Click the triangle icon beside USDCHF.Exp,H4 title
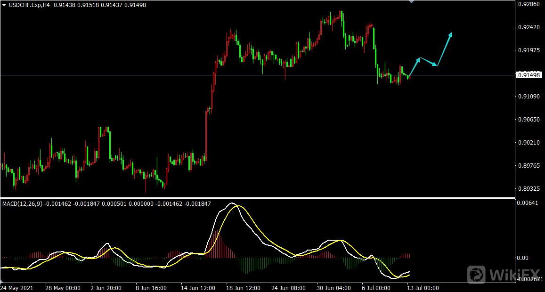Image resolution: width=545 pixels, height=292 pixels. [4, 5]
